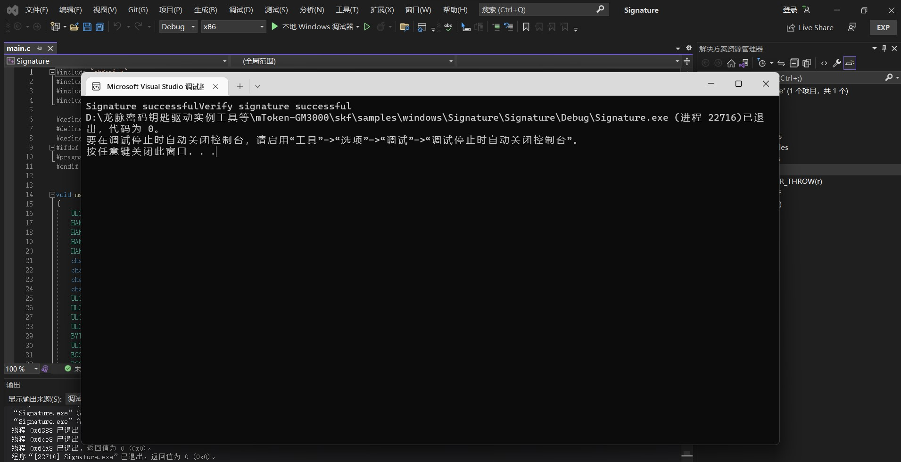This screenshot has height=462, width=901.
Task: Start 本地 Windows 调试器 debugging
Action: tap(312, 27)
